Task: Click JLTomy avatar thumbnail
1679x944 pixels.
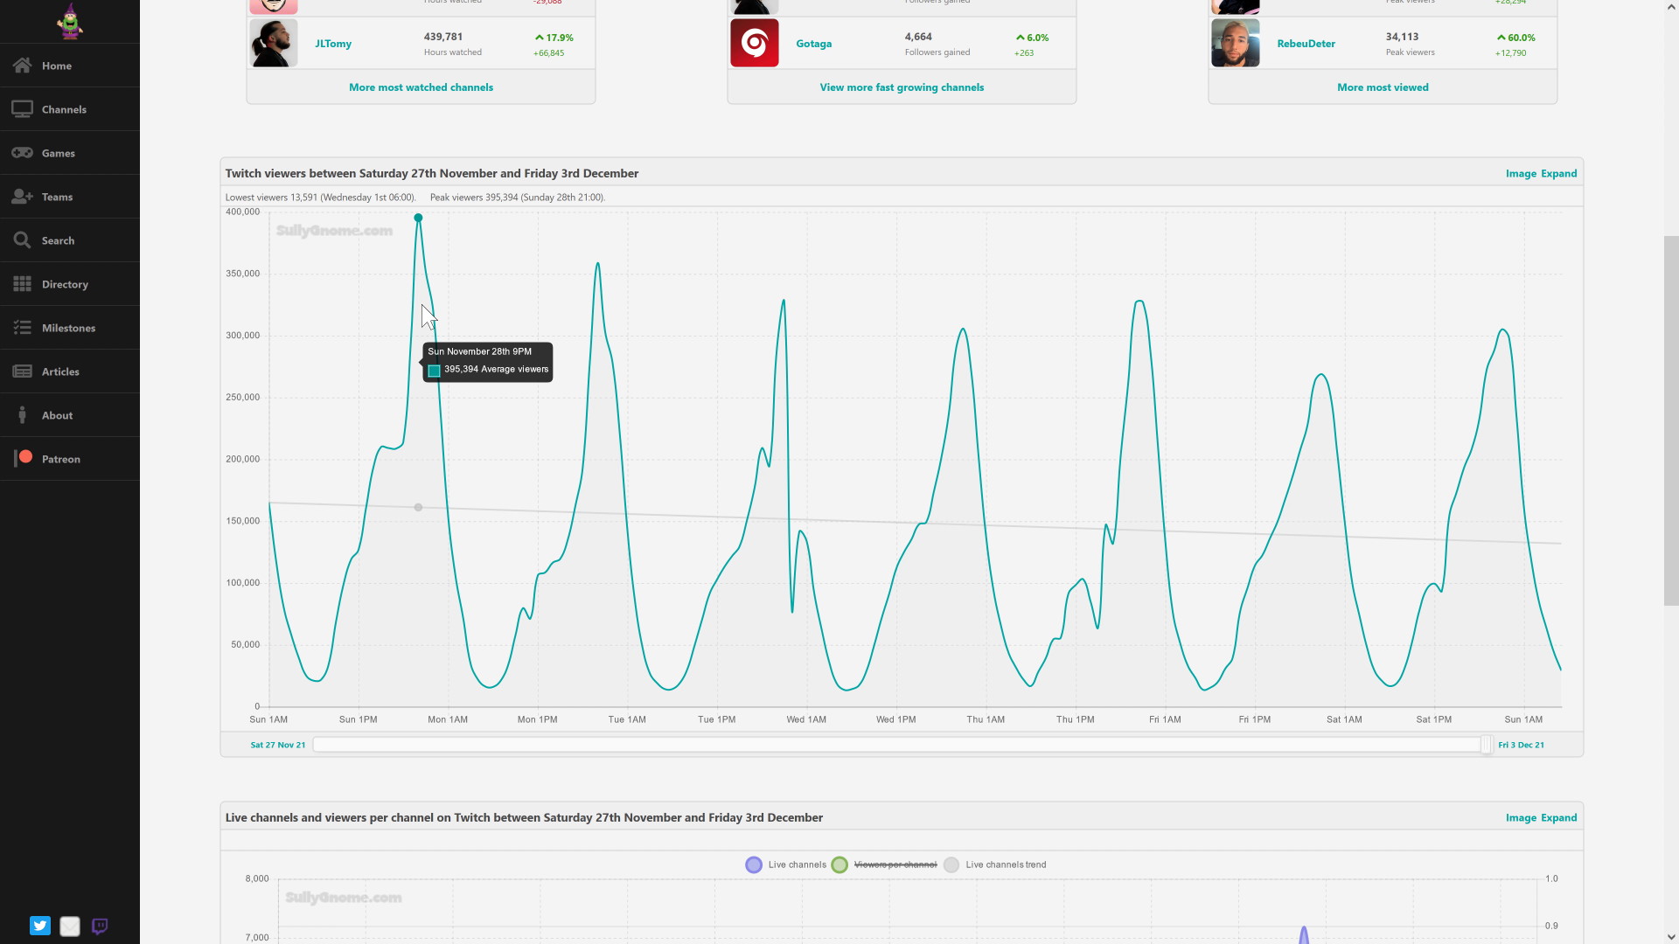Action: (274, 43)
